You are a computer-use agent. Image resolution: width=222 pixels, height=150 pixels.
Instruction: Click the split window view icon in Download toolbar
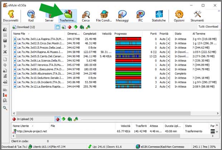(58, 27)
